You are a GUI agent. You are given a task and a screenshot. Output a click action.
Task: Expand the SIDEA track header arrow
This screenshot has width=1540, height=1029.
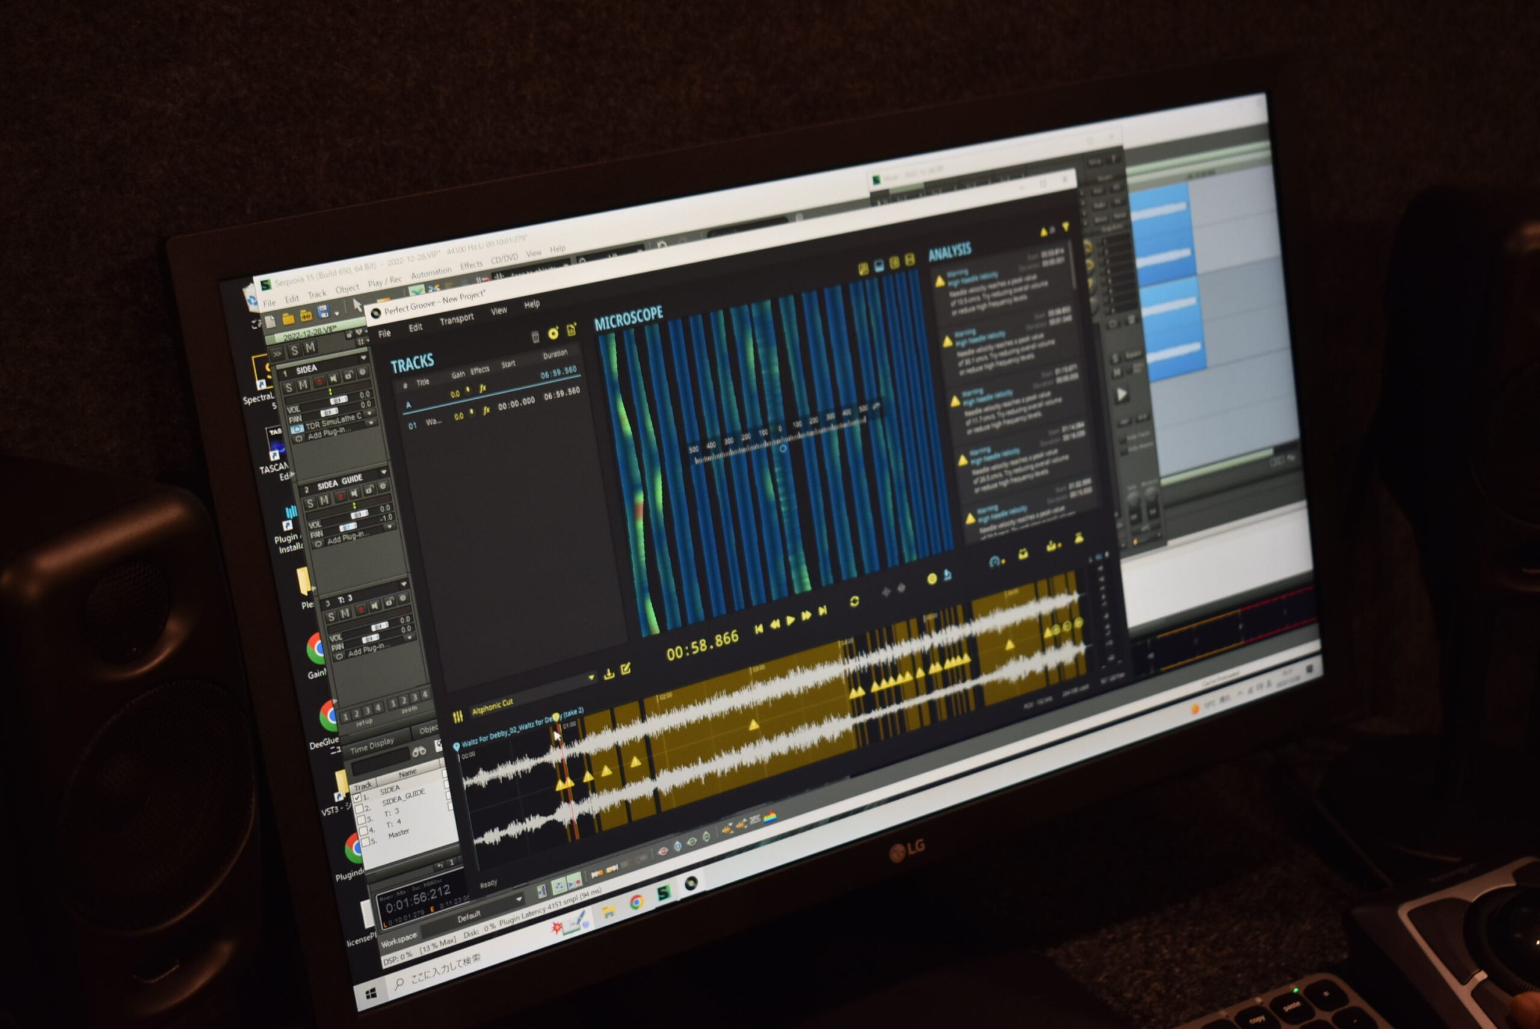coord(363,358)
